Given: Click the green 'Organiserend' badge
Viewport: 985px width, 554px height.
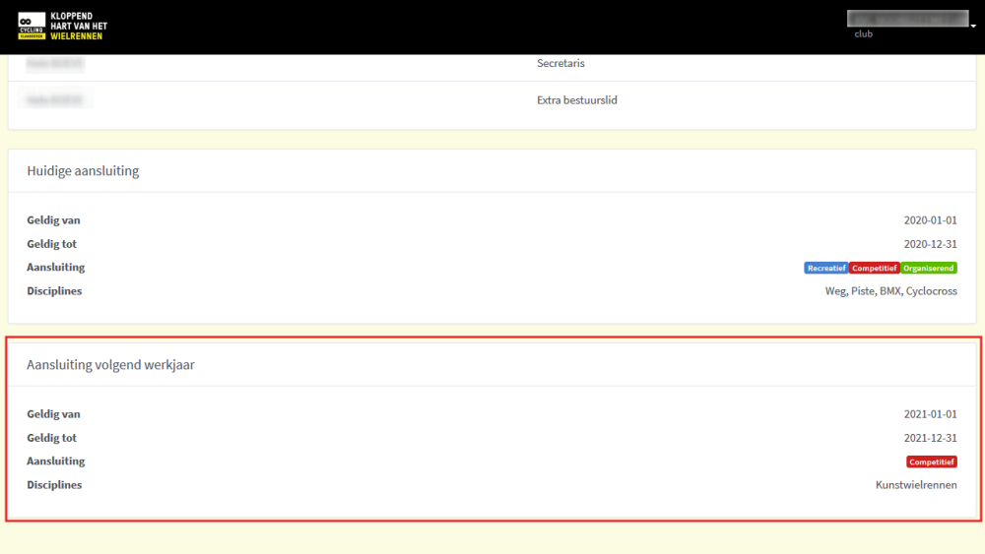Looking at the screenshot, I should click(x=929, y=268).
